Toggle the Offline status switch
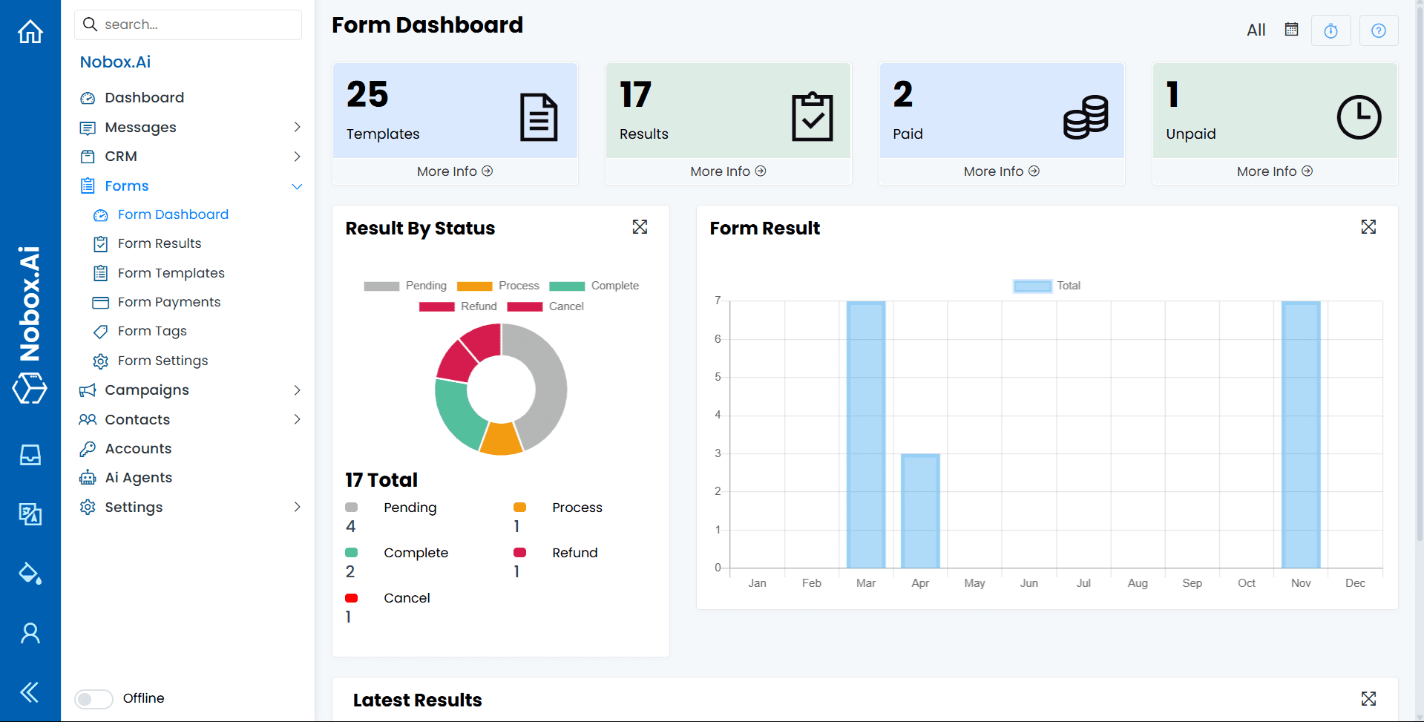The height and width of the screenshot is (722, 1424). (x=93, y=699)
